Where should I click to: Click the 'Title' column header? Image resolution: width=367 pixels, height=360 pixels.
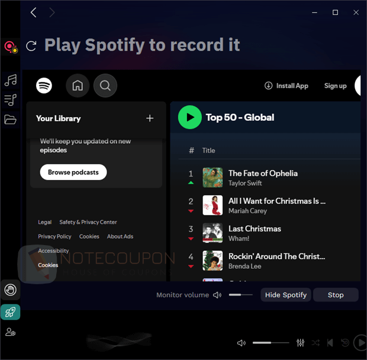208,150
